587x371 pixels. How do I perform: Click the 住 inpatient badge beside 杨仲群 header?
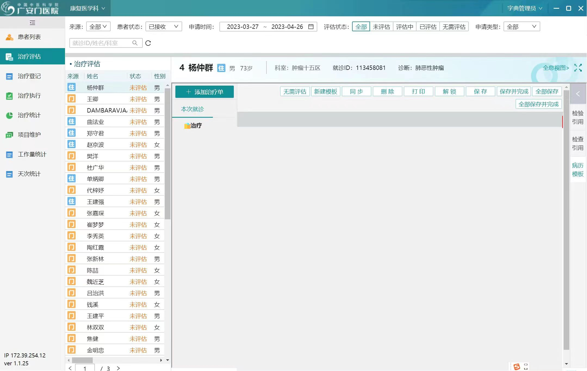click(x=221, y=68)
